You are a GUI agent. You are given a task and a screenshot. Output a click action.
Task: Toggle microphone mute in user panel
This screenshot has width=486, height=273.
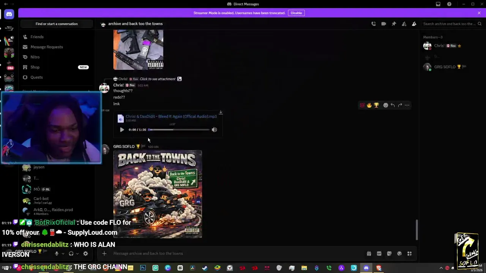click(57, 254)
